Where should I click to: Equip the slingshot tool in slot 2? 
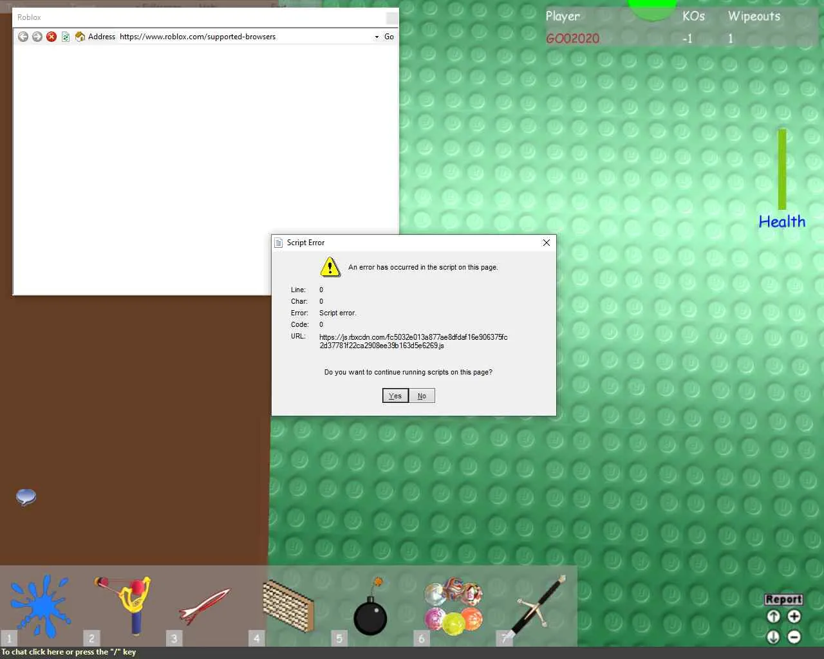(123, 606)
